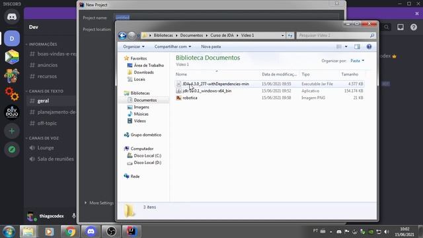Collapse the CANAIS DE TEXTO category
Viewport: 423px width, 238px height.
44,91
